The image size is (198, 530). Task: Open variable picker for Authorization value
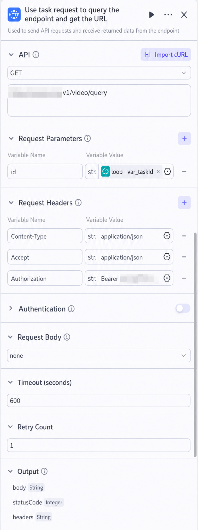coord(167,278)
